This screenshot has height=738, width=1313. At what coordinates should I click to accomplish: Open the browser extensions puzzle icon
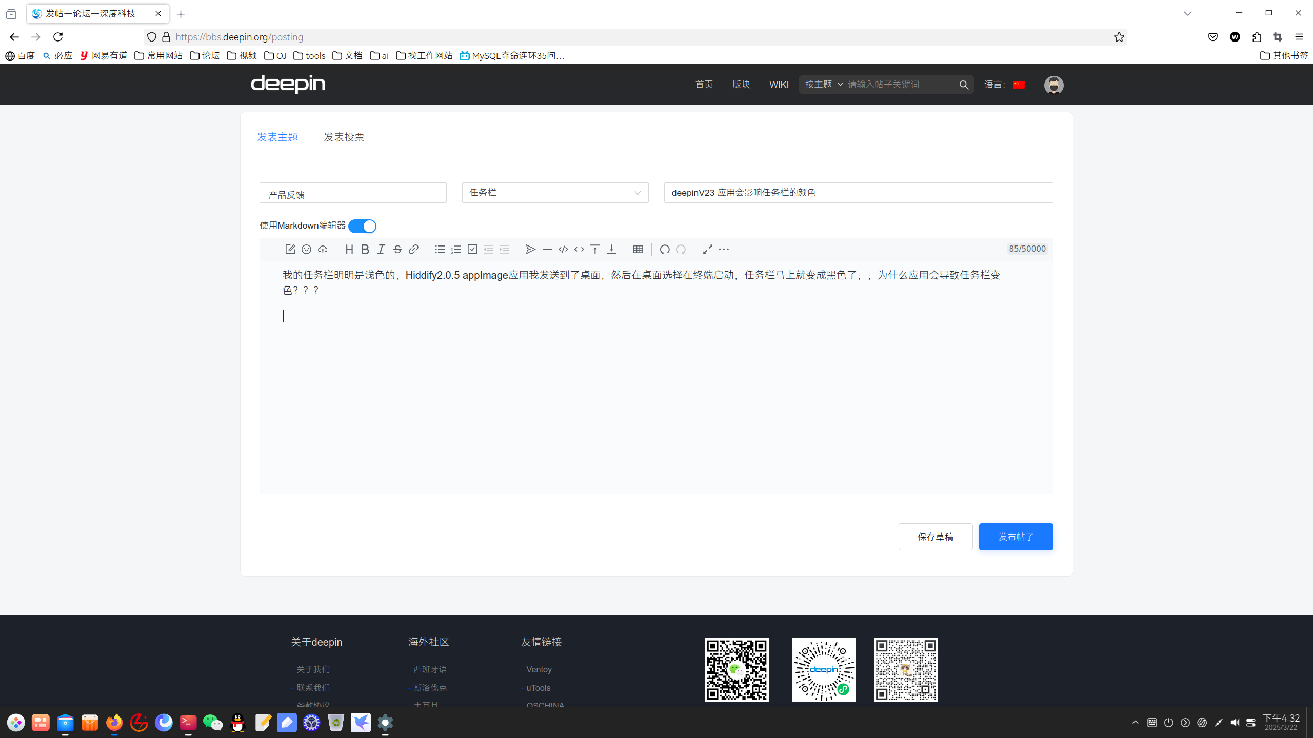click(1257, 37)
